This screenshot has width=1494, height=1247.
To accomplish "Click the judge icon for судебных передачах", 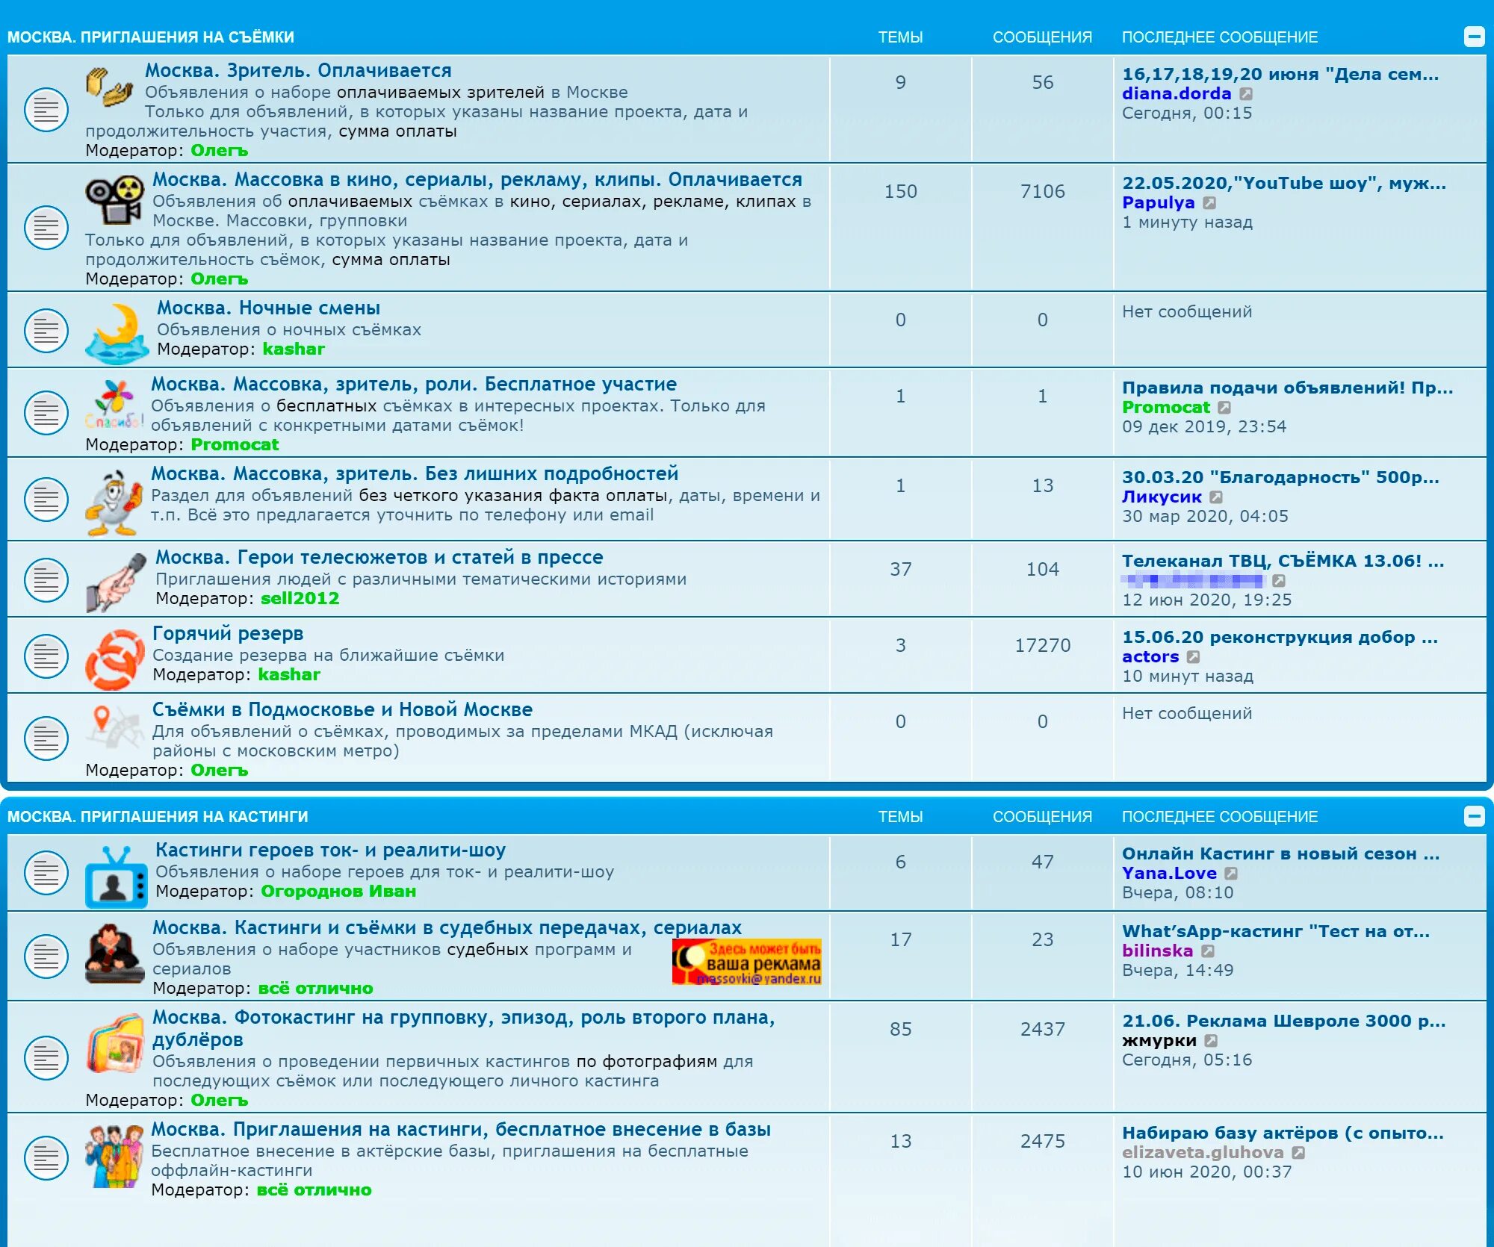I will [114, 954].
